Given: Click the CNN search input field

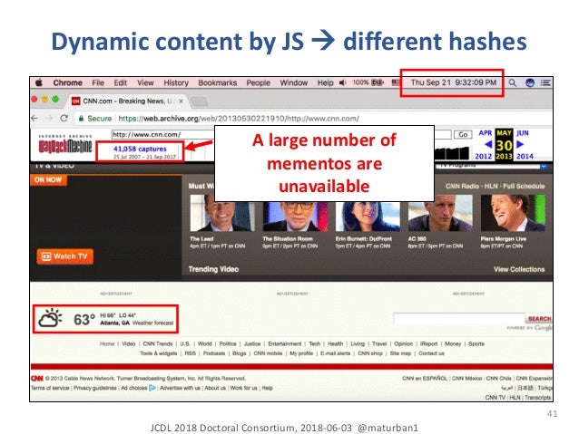Looking at the screenshot, I should tap(459, 318).
